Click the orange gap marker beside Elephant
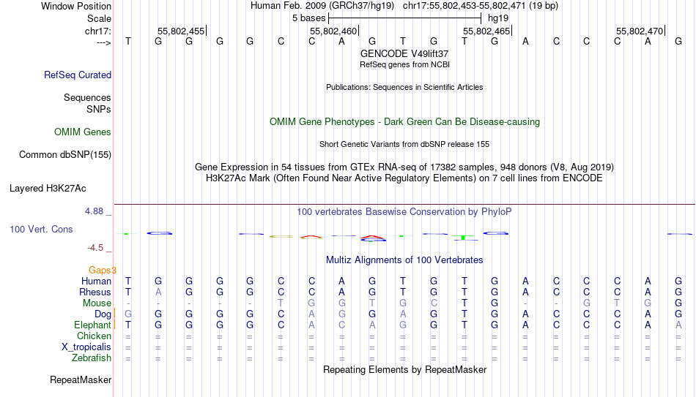 pos(114,325)
